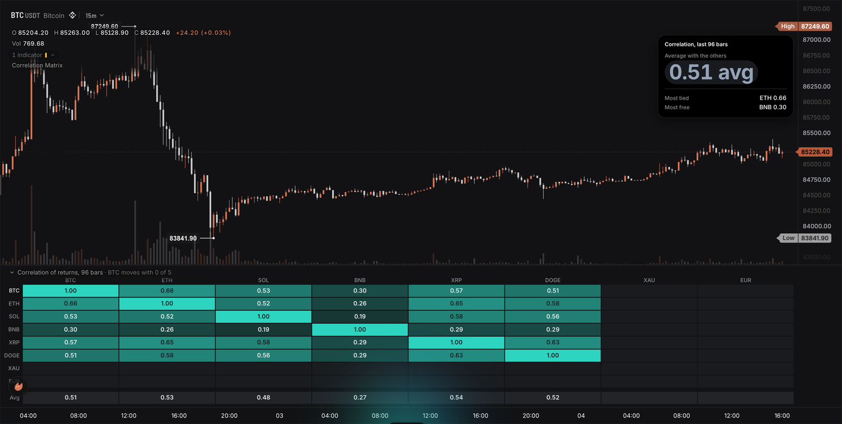The image size is (842, 424).
Task: Open the 15m timeframe dropdown
Action: pyautogui.click(x=95, y=15)
